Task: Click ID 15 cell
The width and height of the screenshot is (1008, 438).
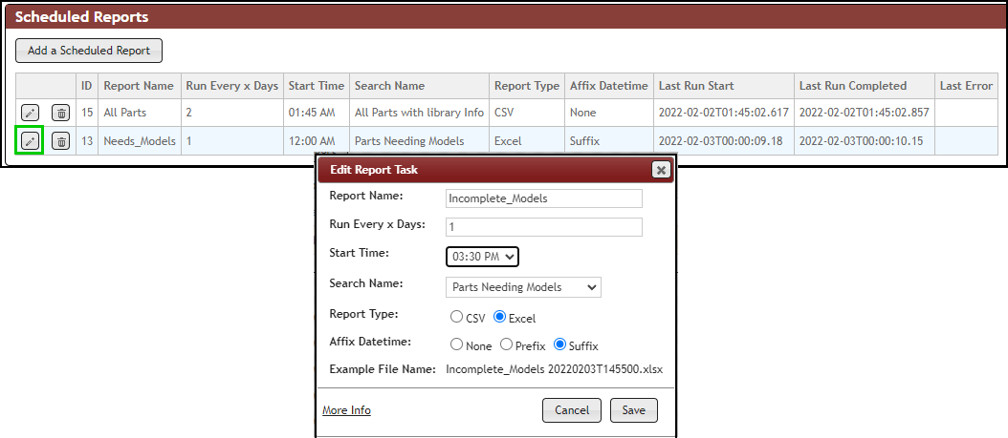Action: (87, 113)
